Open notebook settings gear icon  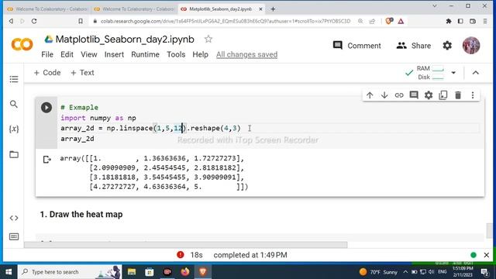pyautogui.click(x=447, y=46)
